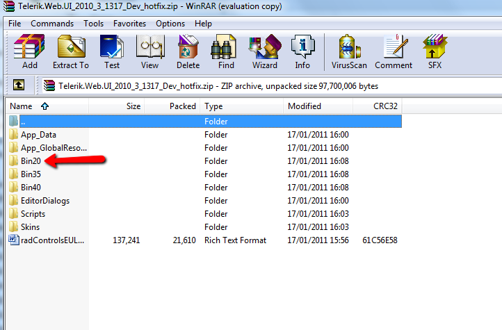Sort by the Size column header
Screen dimensions: 502x330
pos(117,106)
